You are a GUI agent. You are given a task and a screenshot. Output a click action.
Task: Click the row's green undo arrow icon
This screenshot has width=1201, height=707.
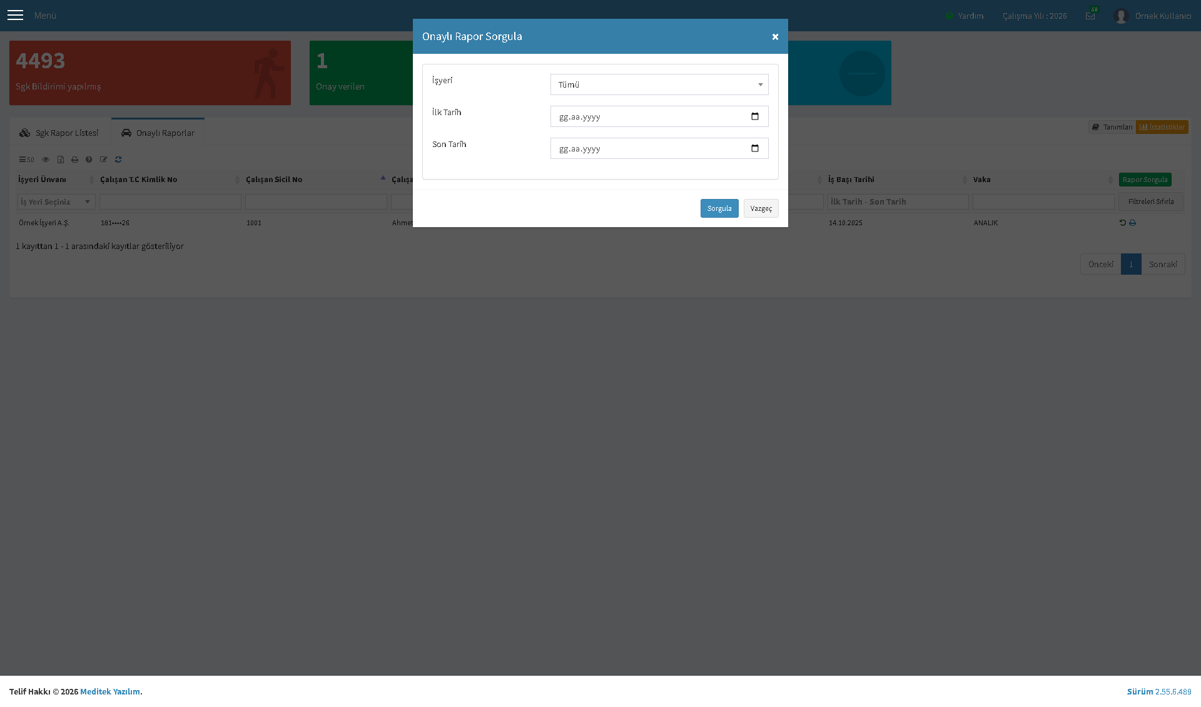[x=1122, y=223]
